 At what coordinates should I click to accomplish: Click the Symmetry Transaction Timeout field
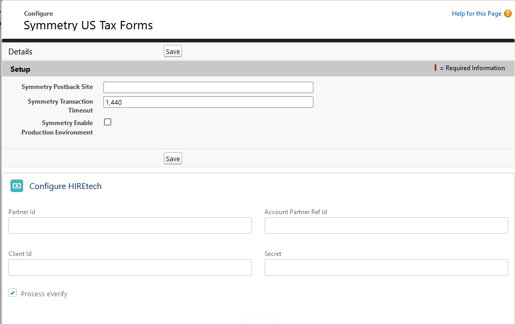pos(208,102)
